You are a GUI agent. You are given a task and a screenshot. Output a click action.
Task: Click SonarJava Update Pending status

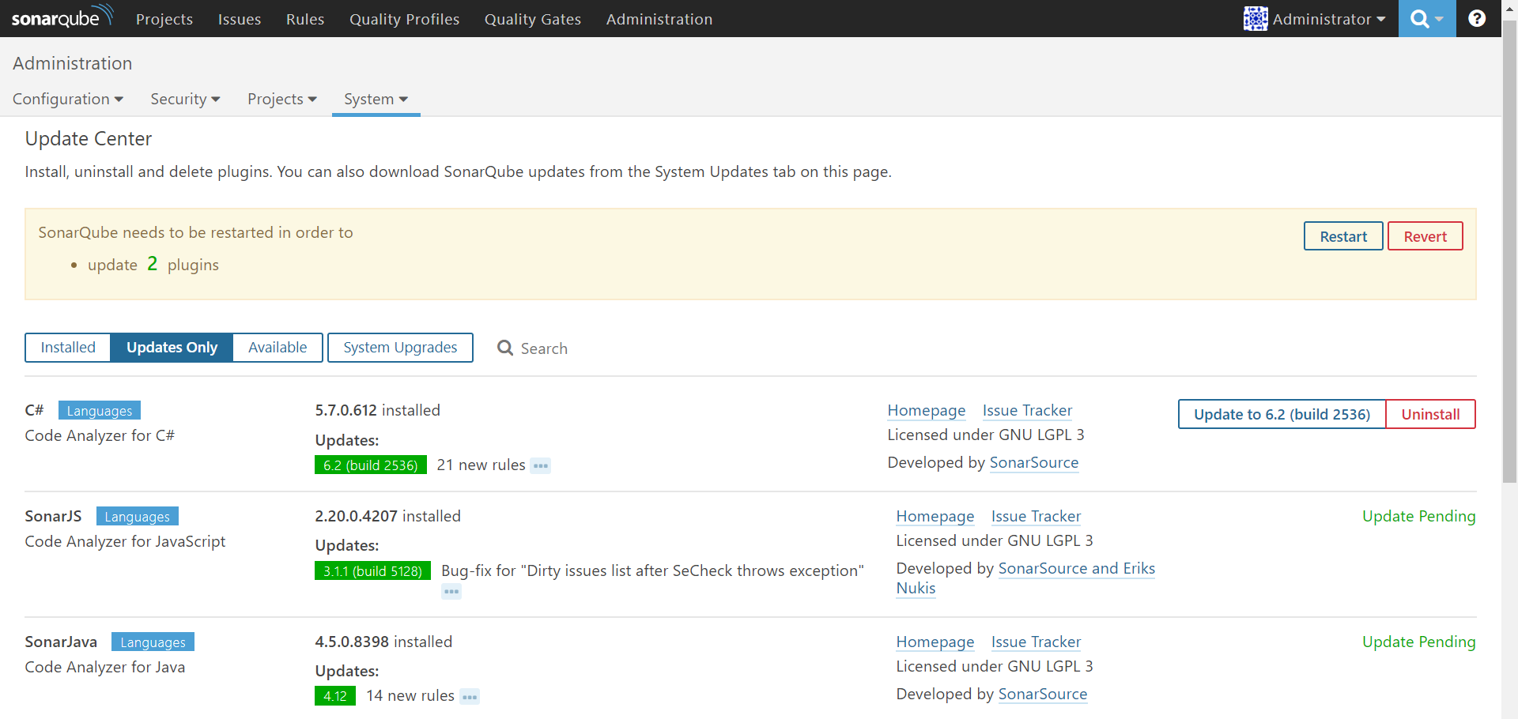[1419, 642]
